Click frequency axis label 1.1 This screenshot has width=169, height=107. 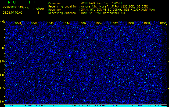pos(2,35)
